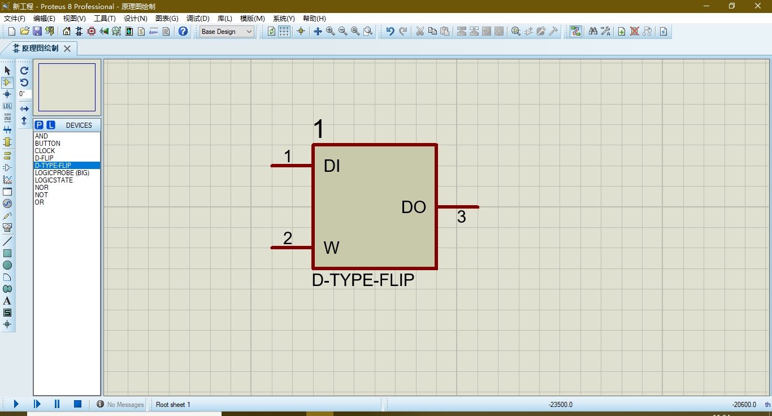Select Buses Mode tool
The width and height of the screenshot is (772, 416).
[x=7, y=130]
